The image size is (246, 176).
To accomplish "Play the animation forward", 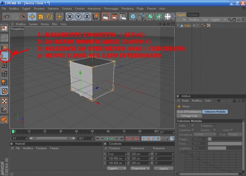I will (112, 139).
